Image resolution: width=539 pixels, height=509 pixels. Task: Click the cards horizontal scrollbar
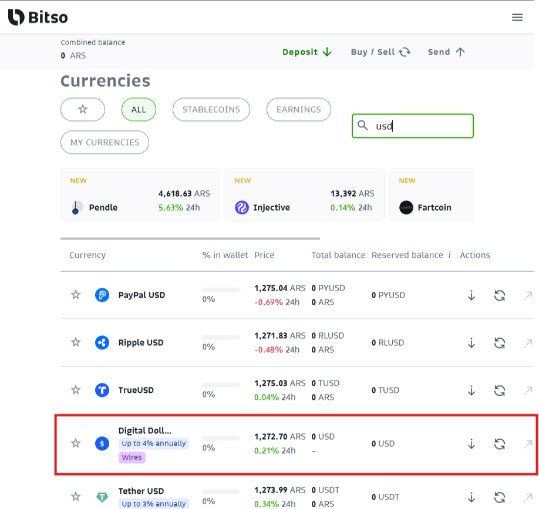pyautogui.click(x=190, y=238)
